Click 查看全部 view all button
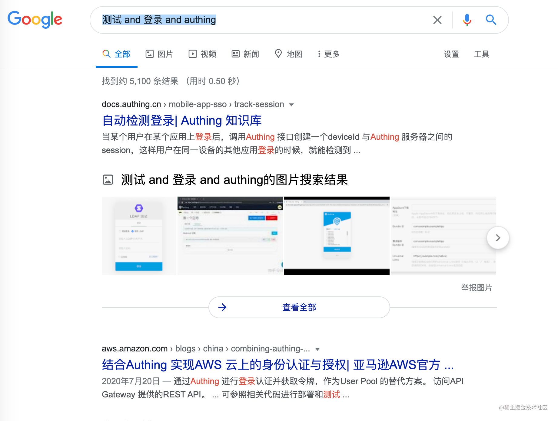Viewport: 558px width, 421px height. click(299, 307)
